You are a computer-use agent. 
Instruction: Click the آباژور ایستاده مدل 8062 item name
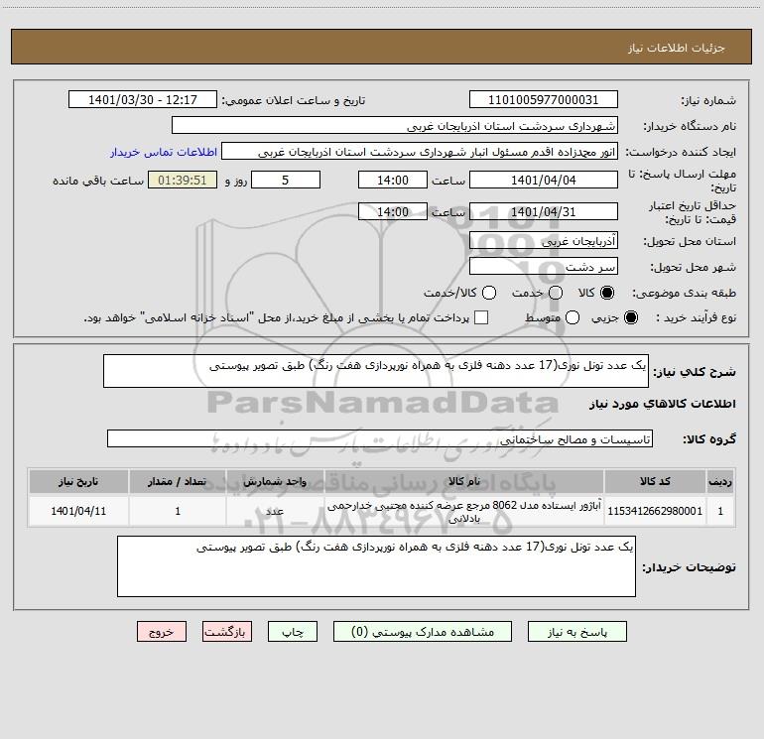pos(464,511)
